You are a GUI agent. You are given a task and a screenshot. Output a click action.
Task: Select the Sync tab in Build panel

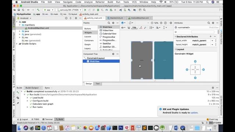tap(47, 88)
